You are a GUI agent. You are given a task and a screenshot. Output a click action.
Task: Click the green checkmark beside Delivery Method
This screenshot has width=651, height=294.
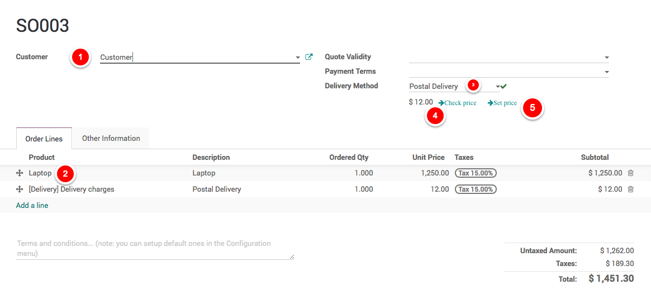(x=503, y=86)
